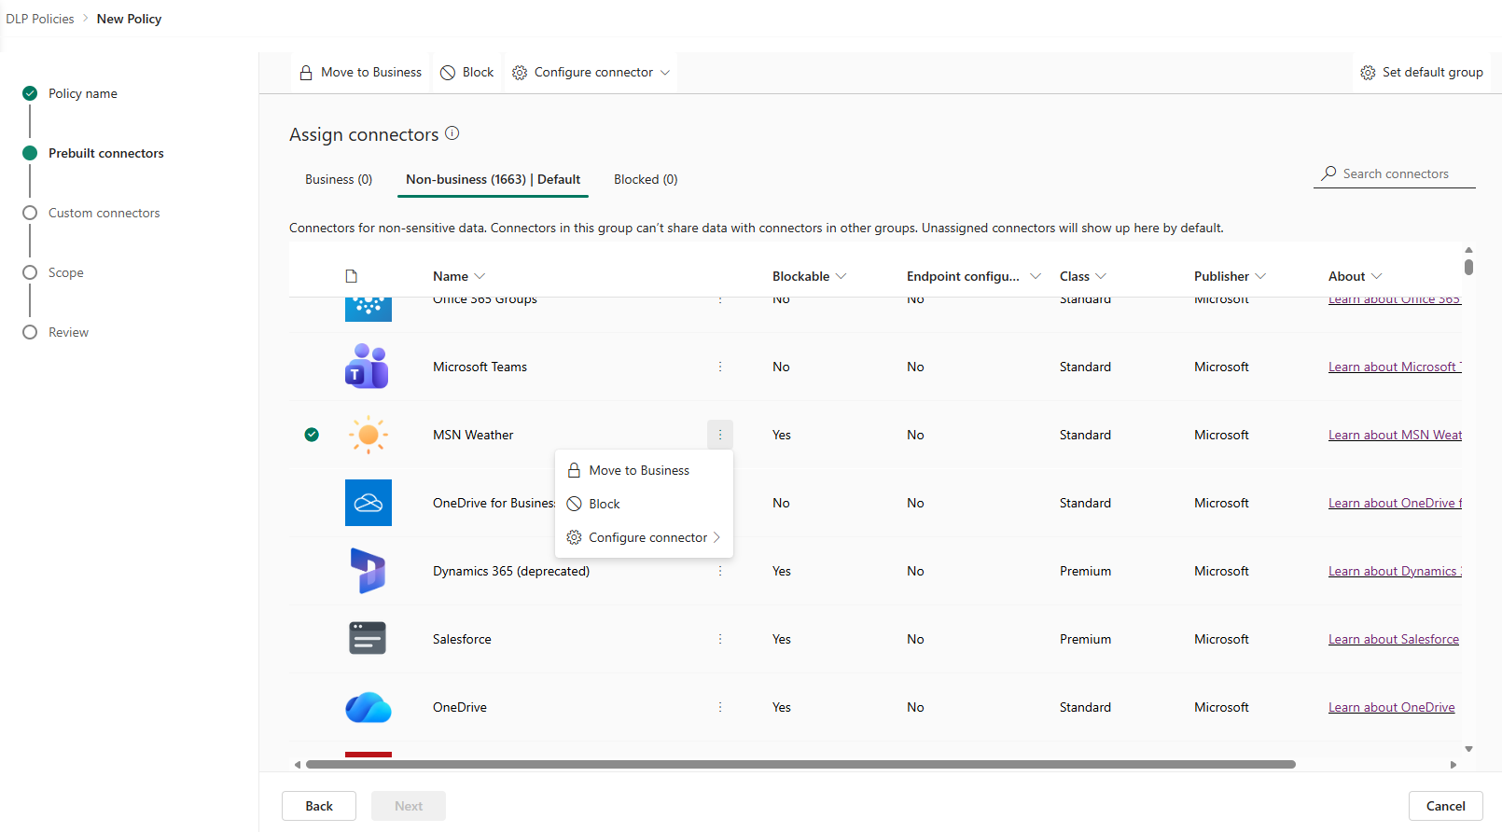Open more options for Dynamics 365 row

[720, 571]
